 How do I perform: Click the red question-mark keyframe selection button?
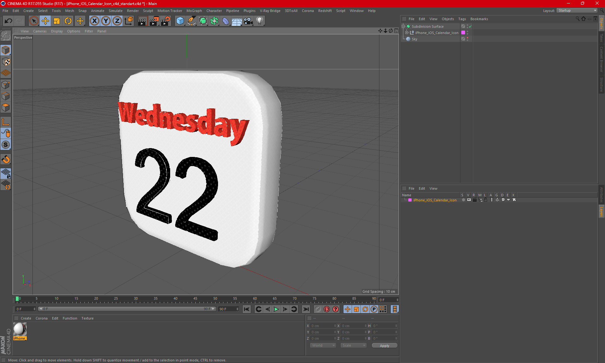336,309
